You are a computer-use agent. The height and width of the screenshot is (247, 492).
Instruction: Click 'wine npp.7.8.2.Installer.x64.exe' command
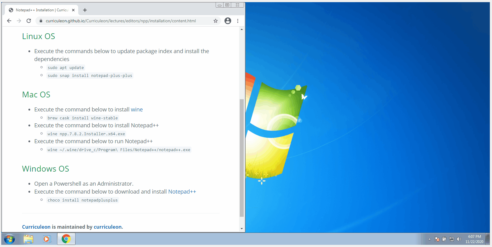coord(86,134)
